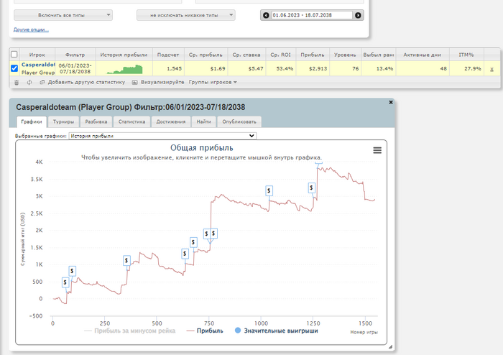This screenshot has width=503, height=355.
Task: Click Добавить другую статистику button
Action: tap(83, 83)
